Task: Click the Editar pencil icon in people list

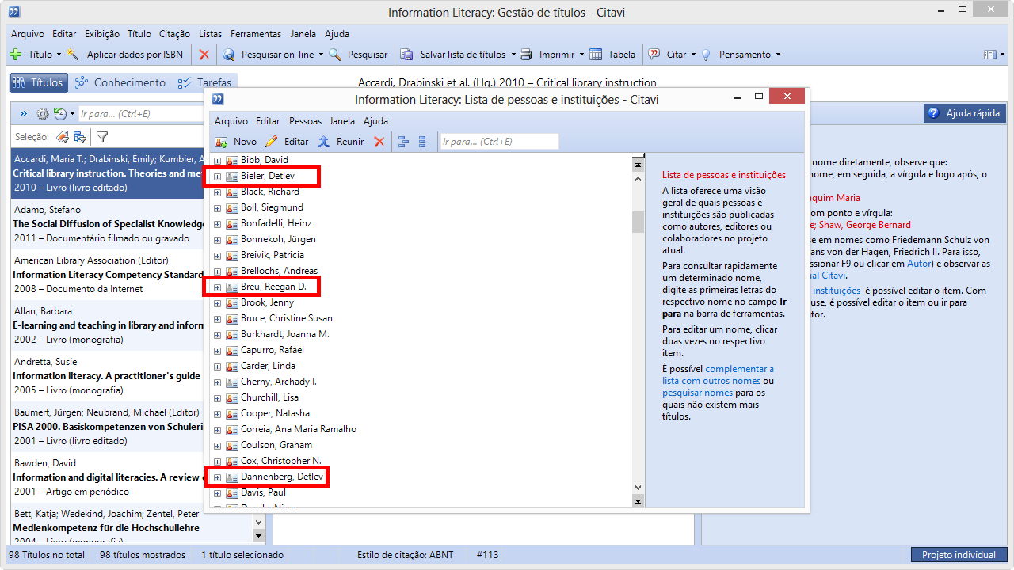Action: point(272,142)
